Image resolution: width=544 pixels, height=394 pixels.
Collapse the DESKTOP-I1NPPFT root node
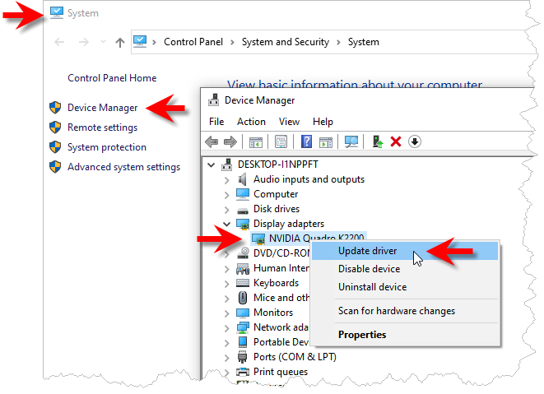[x=211, y=165]
